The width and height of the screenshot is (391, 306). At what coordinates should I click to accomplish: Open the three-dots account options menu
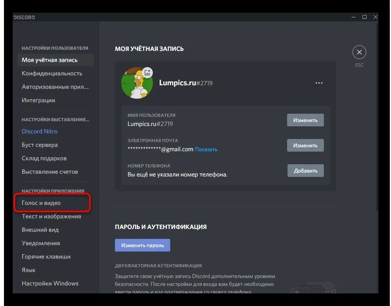(319, 83)
